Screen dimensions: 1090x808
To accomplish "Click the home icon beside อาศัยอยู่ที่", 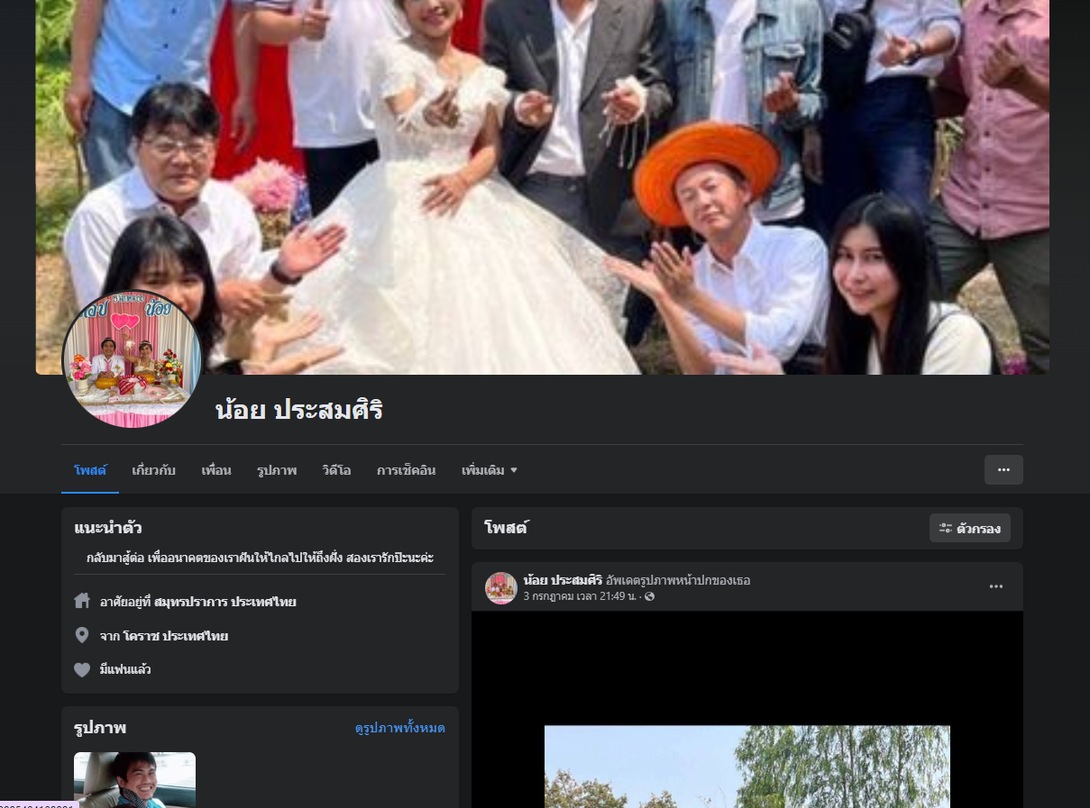I will [82, 601].
